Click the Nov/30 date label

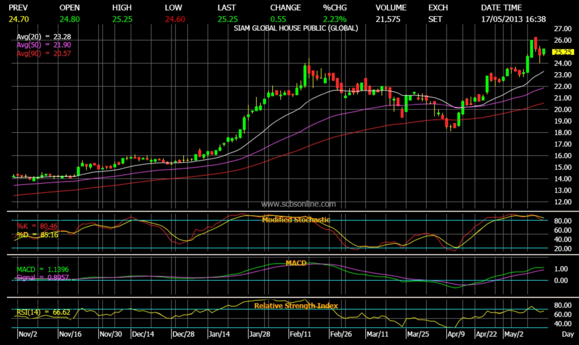[x=111, y=334]
